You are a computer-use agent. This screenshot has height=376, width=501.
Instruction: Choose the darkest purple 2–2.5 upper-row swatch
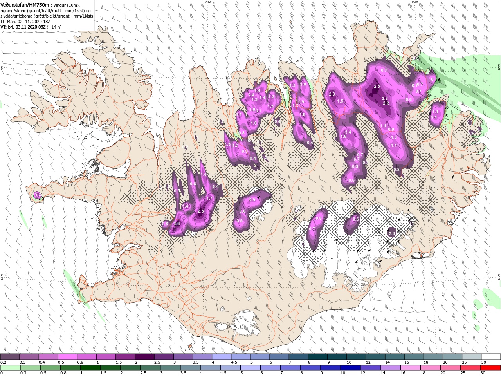point(144,357)
